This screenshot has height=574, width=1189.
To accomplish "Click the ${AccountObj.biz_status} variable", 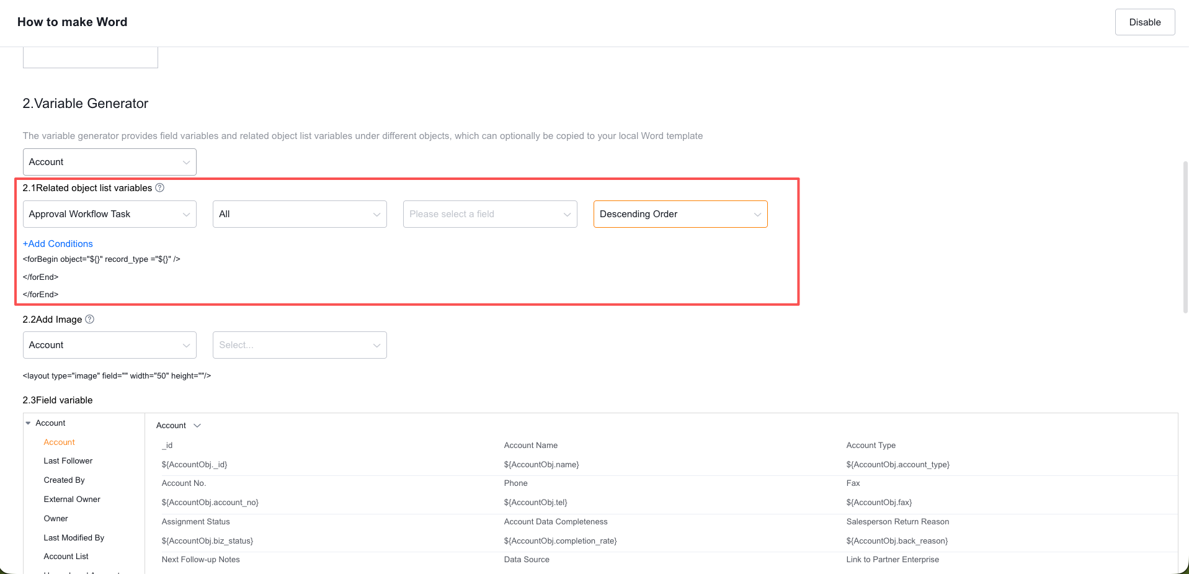I will pos(208,541).
